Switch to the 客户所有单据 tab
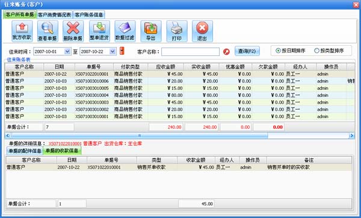361x218 pixels. coord(20,14)
